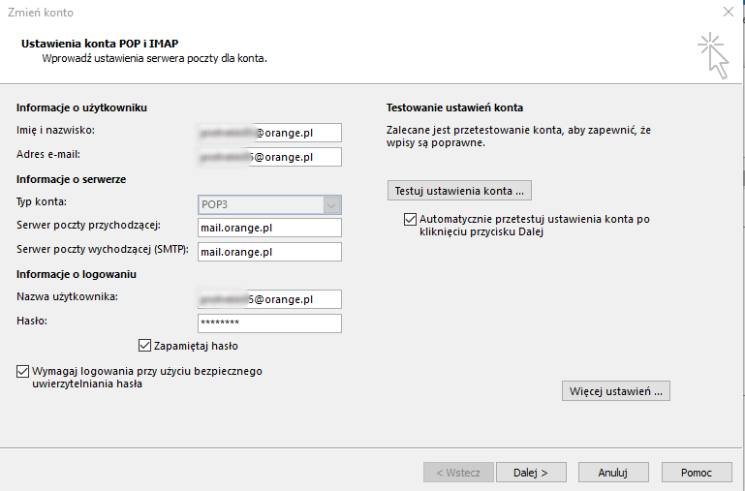The height and width of the screenshot is (491, 745).
Task: Toggle secure password authentication checkbox
Action: (x=23, y=371)
